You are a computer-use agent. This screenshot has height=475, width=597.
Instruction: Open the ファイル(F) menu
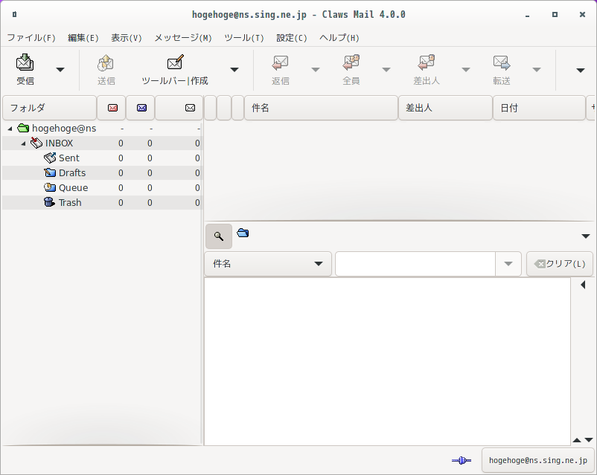coord(31,38)
